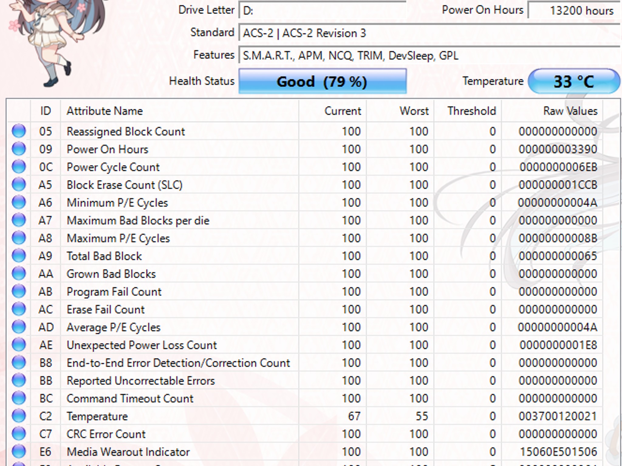Click the status orb for Reported Uncorrectable Errors

[x=19, y=380]
